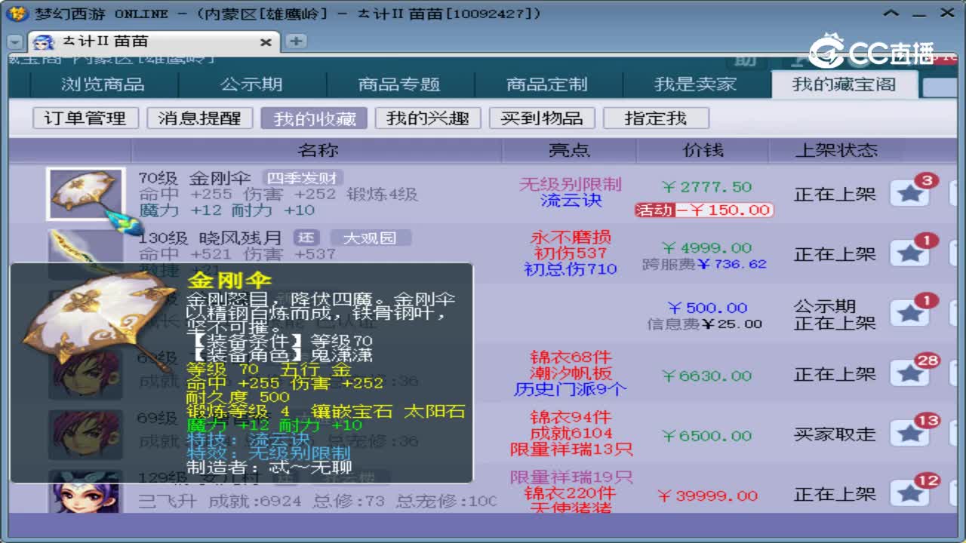The height and width of the screenshot is (543, 966).
Task: Show 我的收藏 list
Action: (x=314, y=118)
